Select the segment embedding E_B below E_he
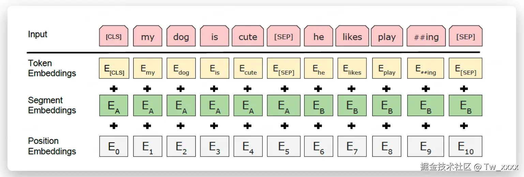 click(318, 105)
